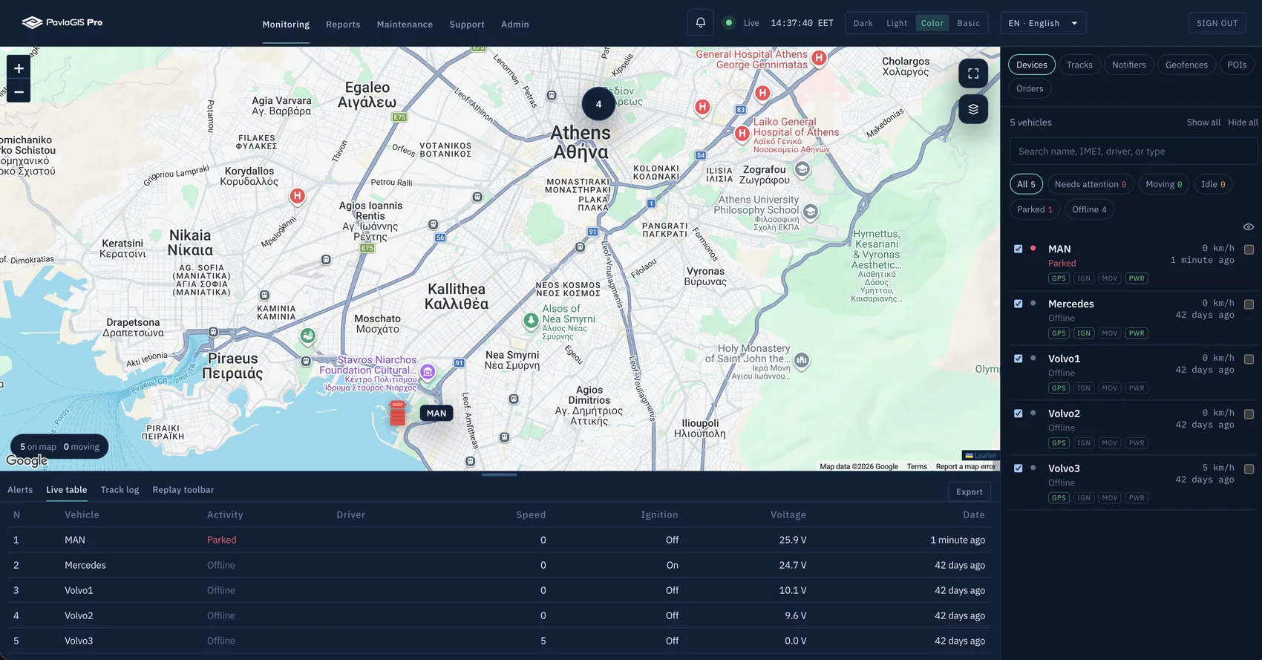Uncheck the Mercedes vehicle checkbox
Image resolution: width=1262 pixels, height=660 pixels.
(1019, 304)
